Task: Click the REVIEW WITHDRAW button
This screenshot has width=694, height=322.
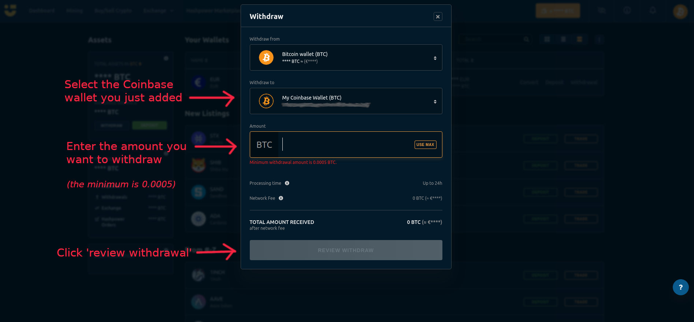Action: [346, 250]
